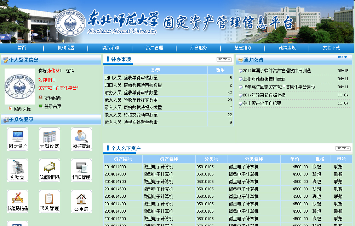Click the 财务人员 验收单待审核数量 row
This screenshot has width=355, height=226.
point(168,93)
